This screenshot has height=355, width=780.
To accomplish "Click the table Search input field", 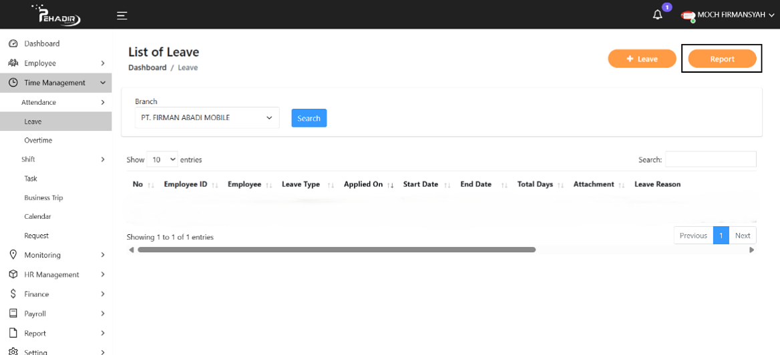I will click(x=711, y=159).
